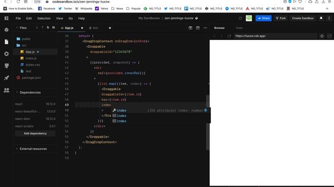Open the Live collaboration people icon
Screen dimensions: 334x187
(6, 90)
